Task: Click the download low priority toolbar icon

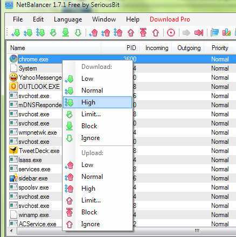Action: 16,33
